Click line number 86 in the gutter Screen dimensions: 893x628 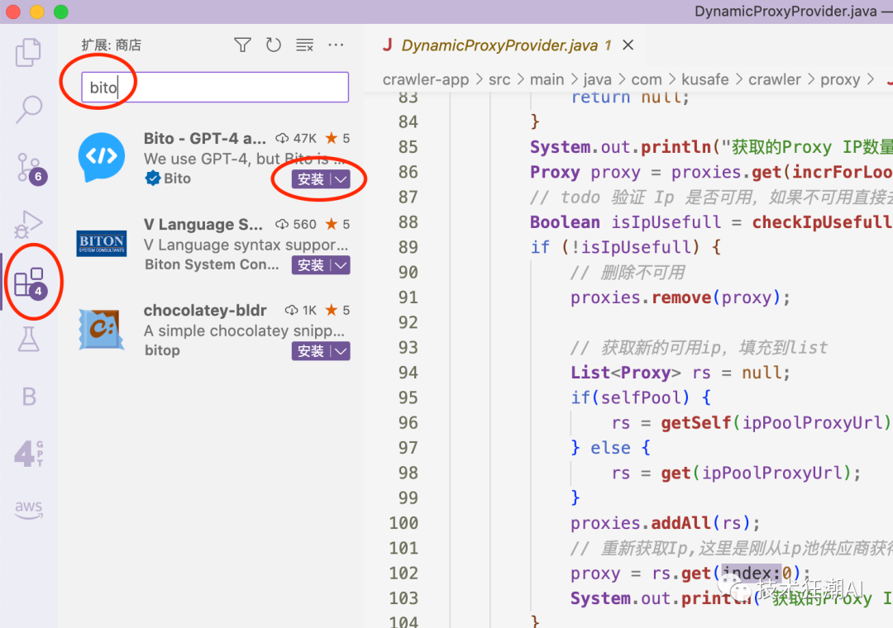click(x=408, y=172)
